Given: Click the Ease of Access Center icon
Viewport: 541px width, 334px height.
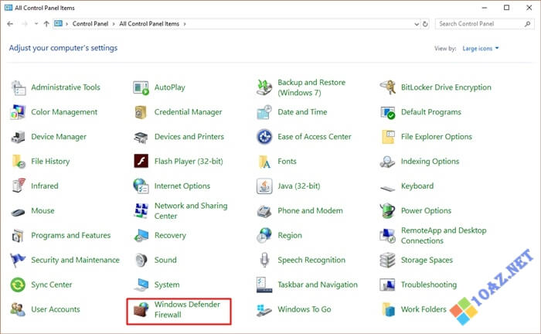Looking at the screenshot, I should point(264,137).
